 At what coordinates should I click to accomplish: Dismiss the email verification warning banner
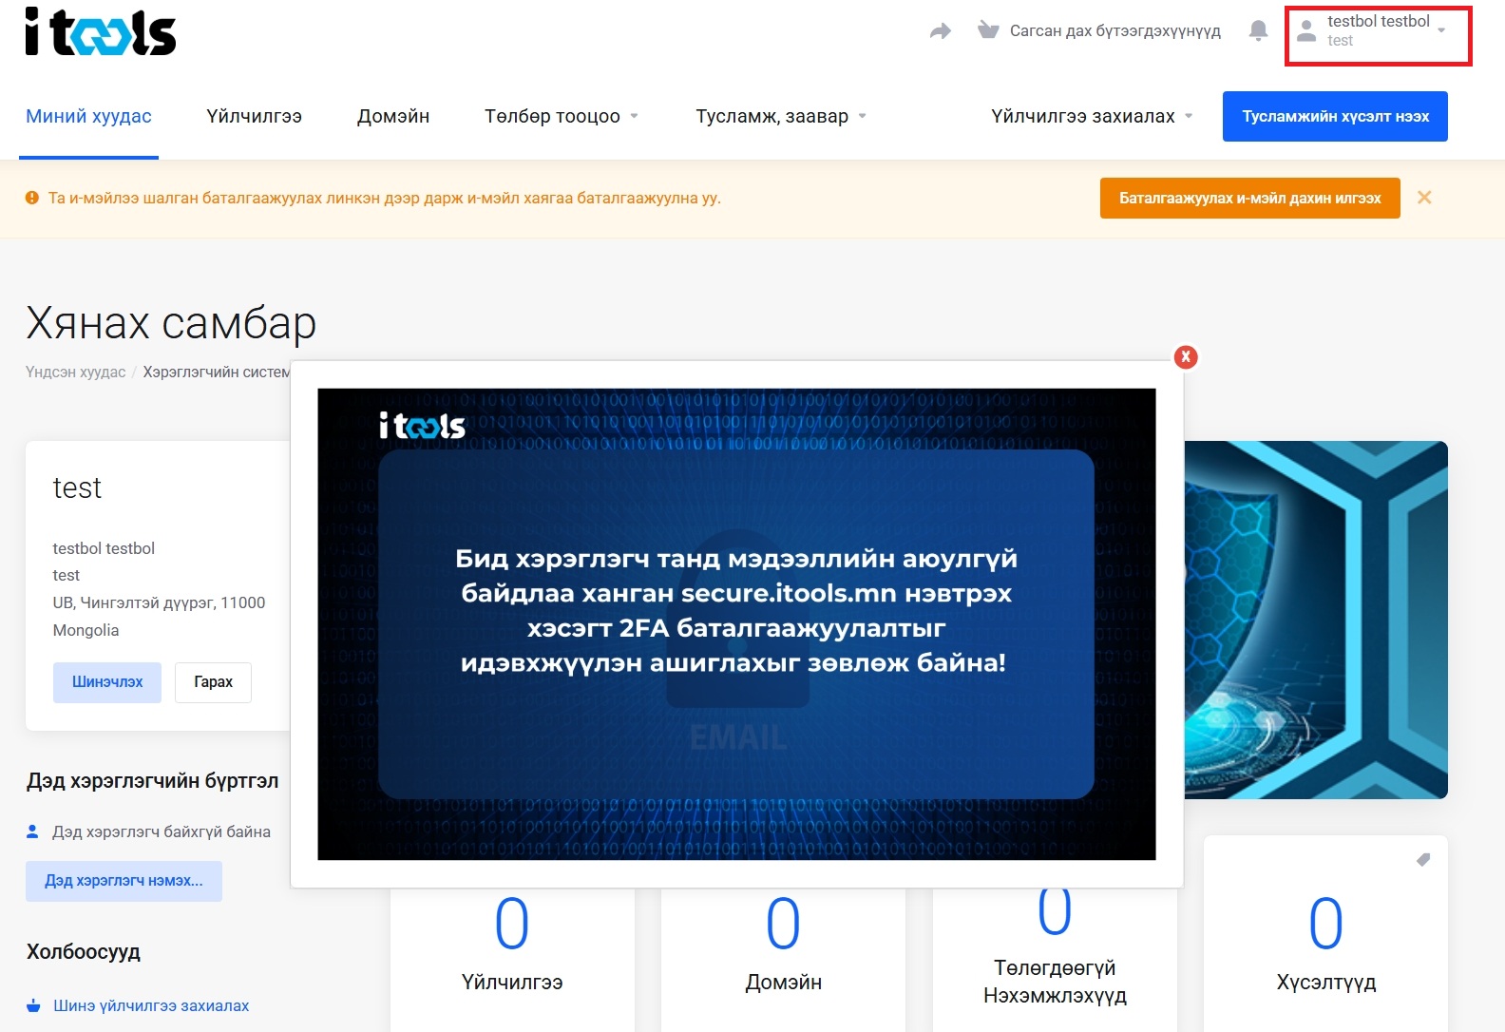coord(1423,198)
